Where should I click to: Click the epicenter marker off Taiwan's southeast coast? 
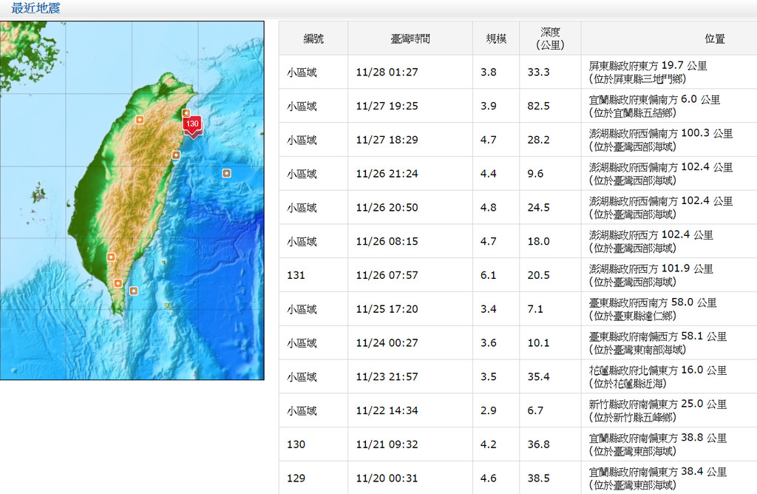(133, 291)
